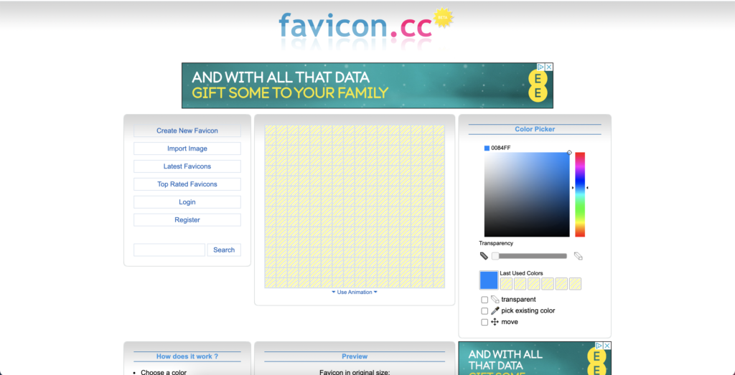Click the How does it work heading
This screenshot has height=375, width=735.
187,356
